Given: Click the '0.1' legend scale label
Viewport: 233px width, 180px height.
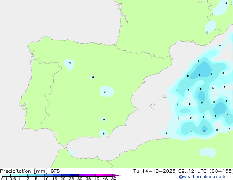Looking at the screenshot, I should point(4,179).
